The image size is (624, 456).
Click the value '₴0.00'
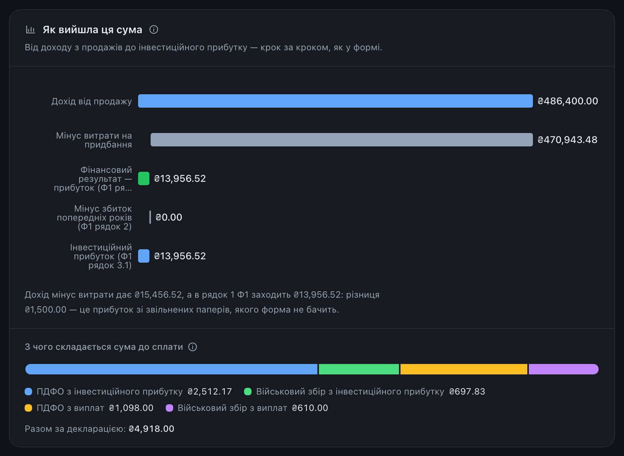169,217
